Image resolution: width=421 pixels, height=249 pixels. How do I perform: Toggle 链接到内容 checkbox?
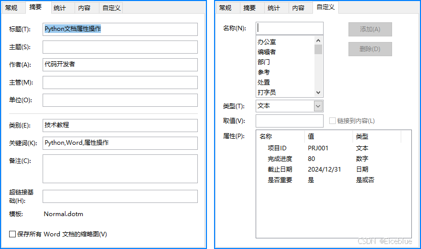(x=332, y=120)
